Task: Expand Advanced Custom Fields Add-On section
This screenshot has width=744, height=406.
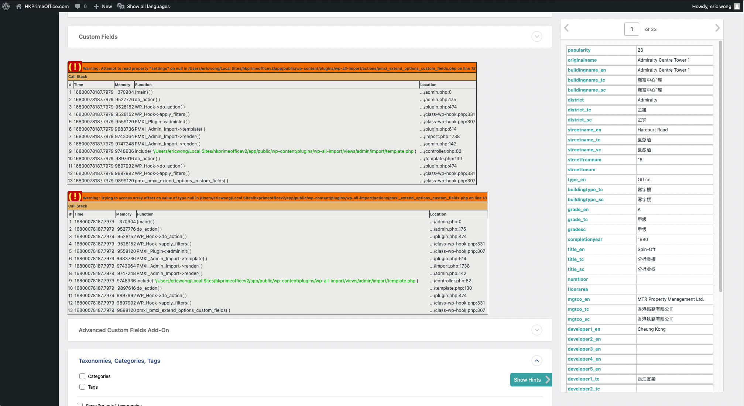Action: point(536,330)
